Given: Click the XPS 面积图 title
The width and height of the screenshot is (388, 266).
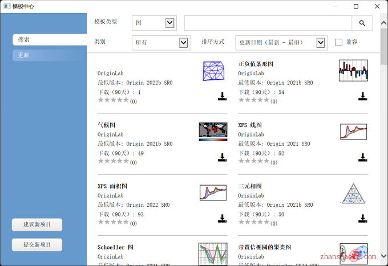Looking at the screenshot, I should point(112,186).
